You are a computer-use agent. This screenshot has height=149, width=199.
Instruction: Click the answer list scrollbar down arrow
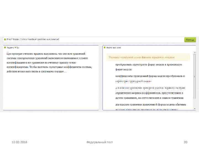(195, 109)
